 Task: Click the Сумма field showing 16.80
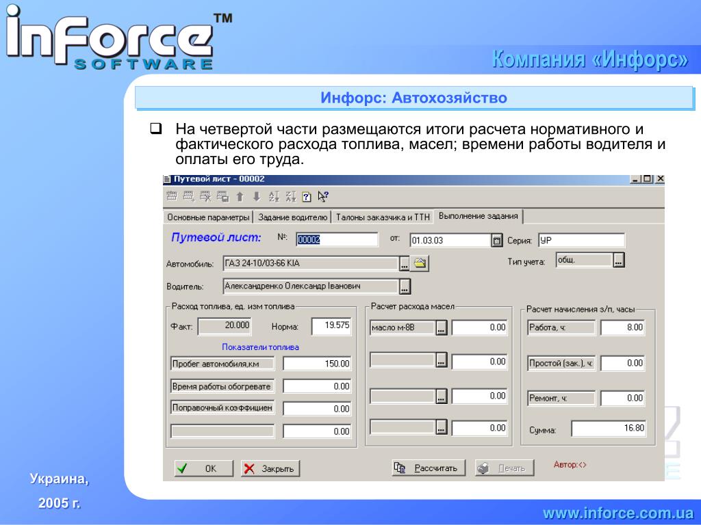[609, 429]
